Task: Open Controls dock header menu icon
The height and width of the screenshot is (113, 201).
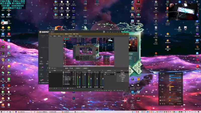Action: tap(128, 71)
